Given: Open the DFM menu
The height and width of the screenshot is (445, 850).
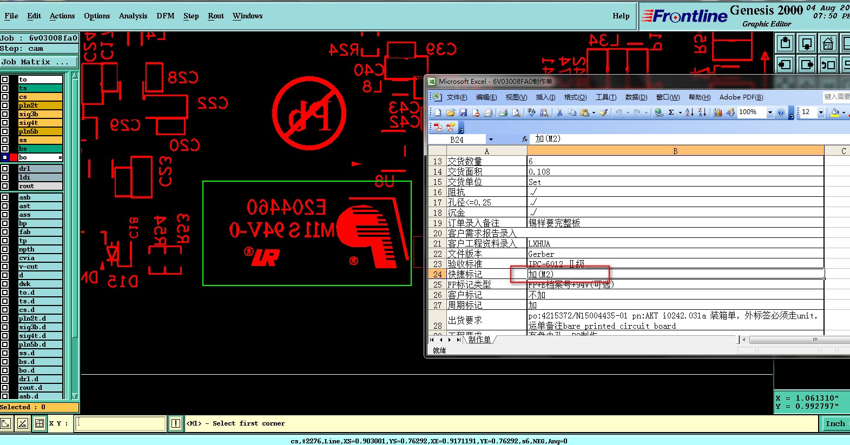Looking at the screenshot, I should tap(166, 16).
